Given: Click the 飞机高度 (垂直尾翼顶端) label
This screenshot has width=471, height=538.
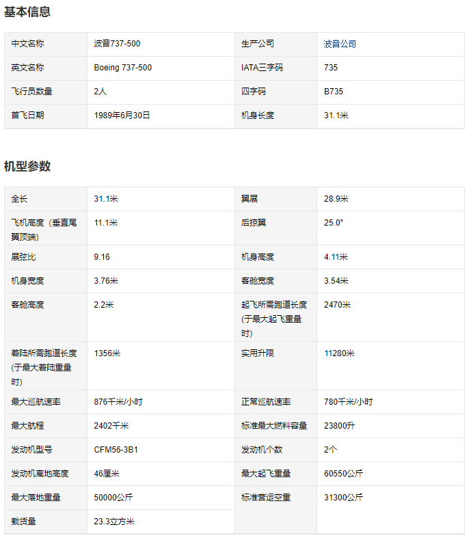Looking at the screenshot, I should click(x=44, y=230).
